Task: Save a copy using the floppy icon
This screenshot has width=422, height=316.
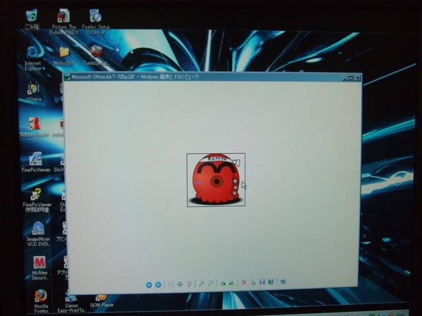Action: pyautogui.click(x=262, y=282)
